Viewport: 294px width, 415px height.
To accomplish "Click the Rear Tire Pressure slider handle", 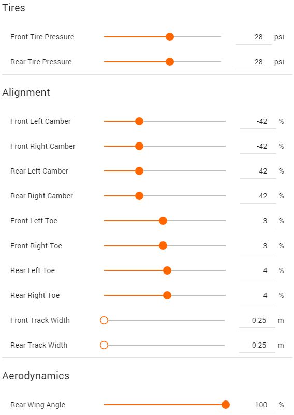I will 170,62.
